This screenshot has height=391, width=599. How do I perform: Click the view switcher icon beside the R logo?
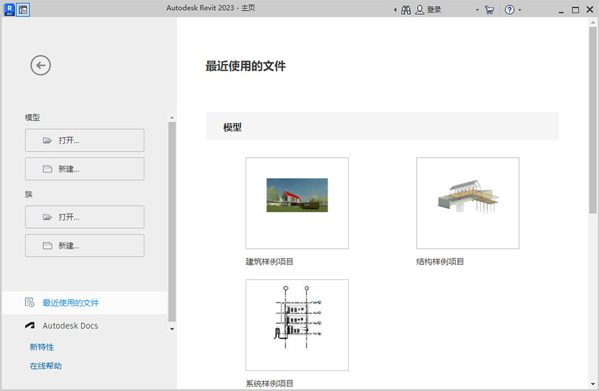click(23, 9)
